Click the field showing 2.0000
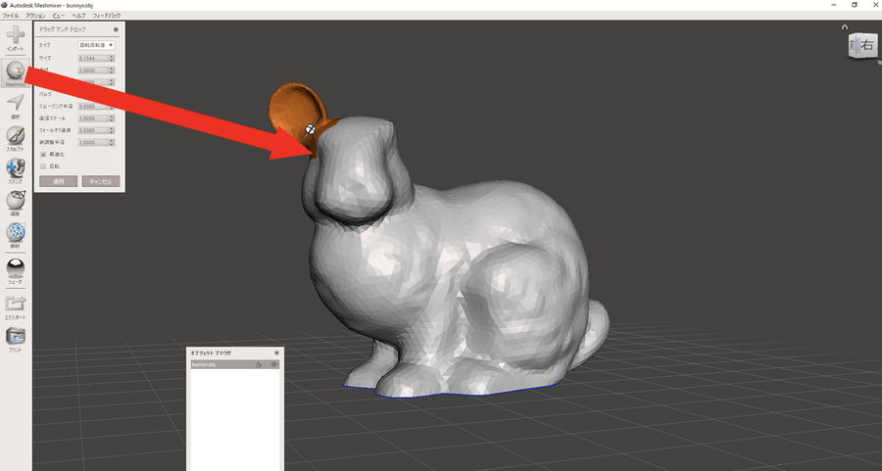This screenshot has width=882, height=471. click(96, 71)
